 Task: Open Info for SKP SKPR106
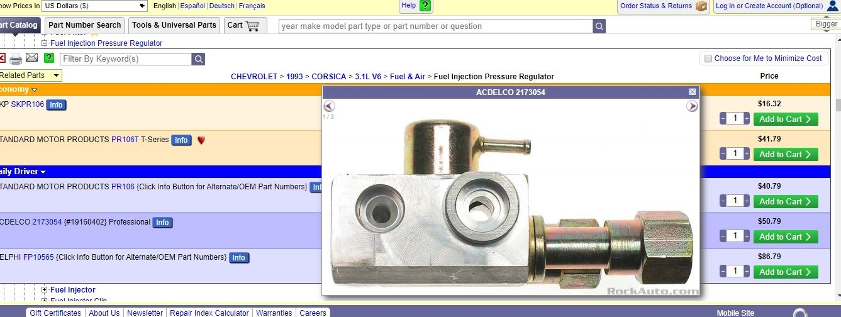(56, 104)
